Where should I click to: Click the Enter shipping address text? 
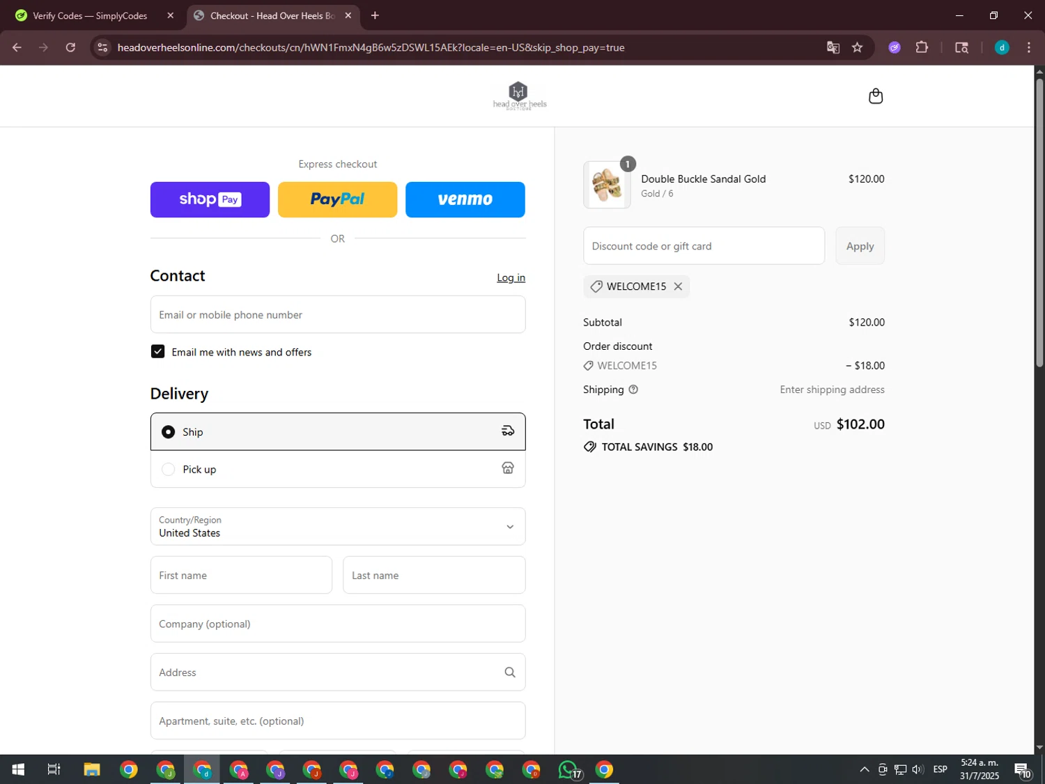tap(832, 390)
